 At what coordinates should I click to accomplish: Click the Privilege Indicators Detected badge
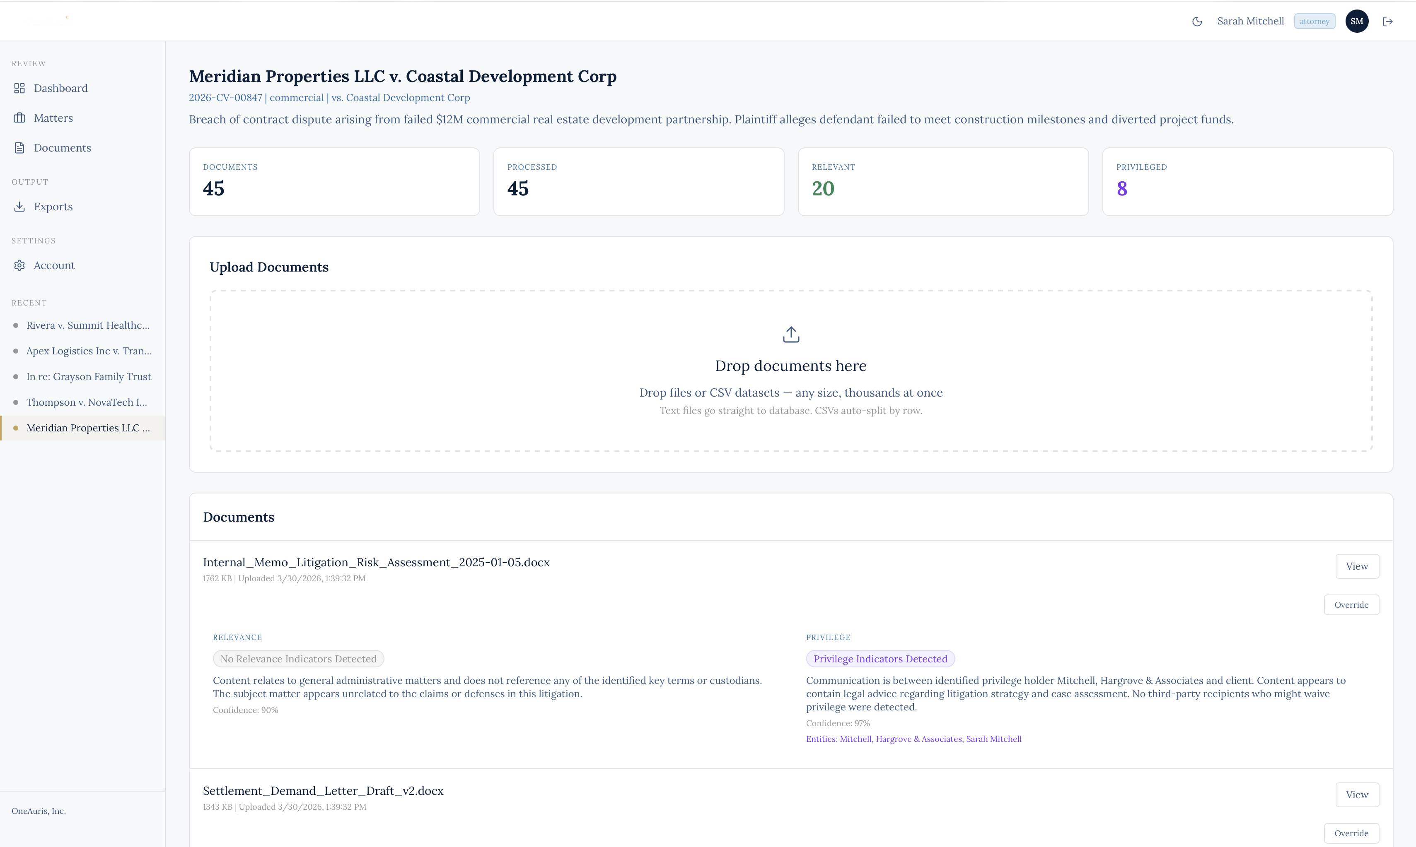click(x=880, y=658)
